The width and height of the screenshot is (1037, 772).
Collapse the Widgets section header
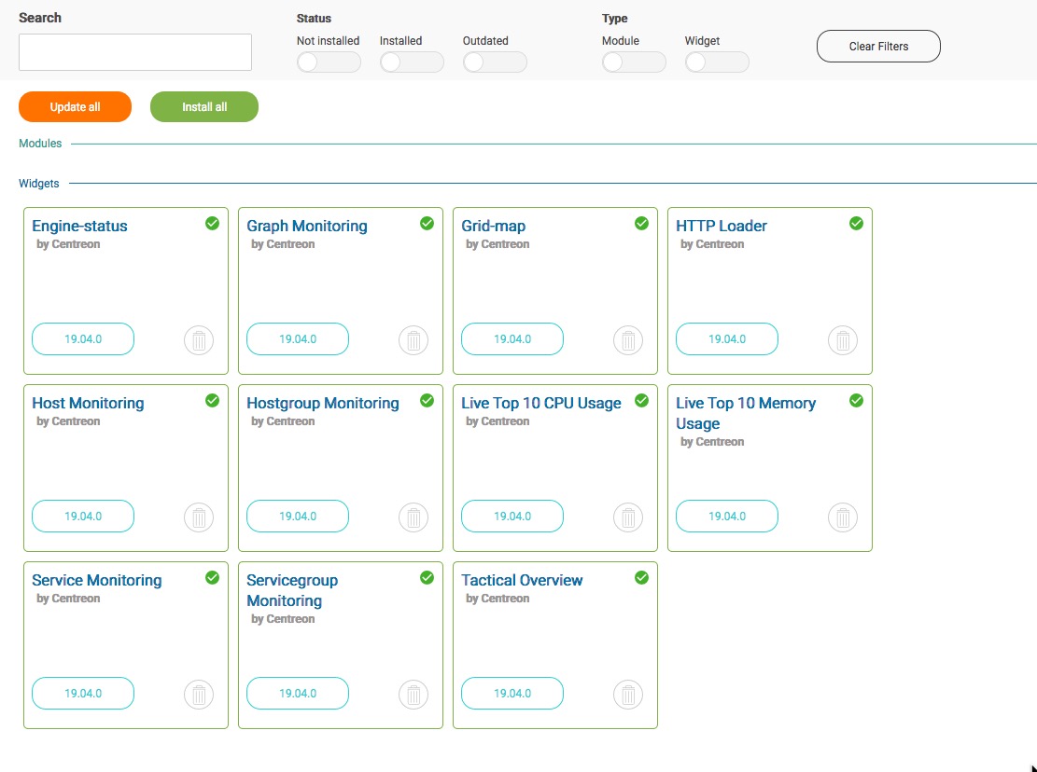(x=39, y=184)
